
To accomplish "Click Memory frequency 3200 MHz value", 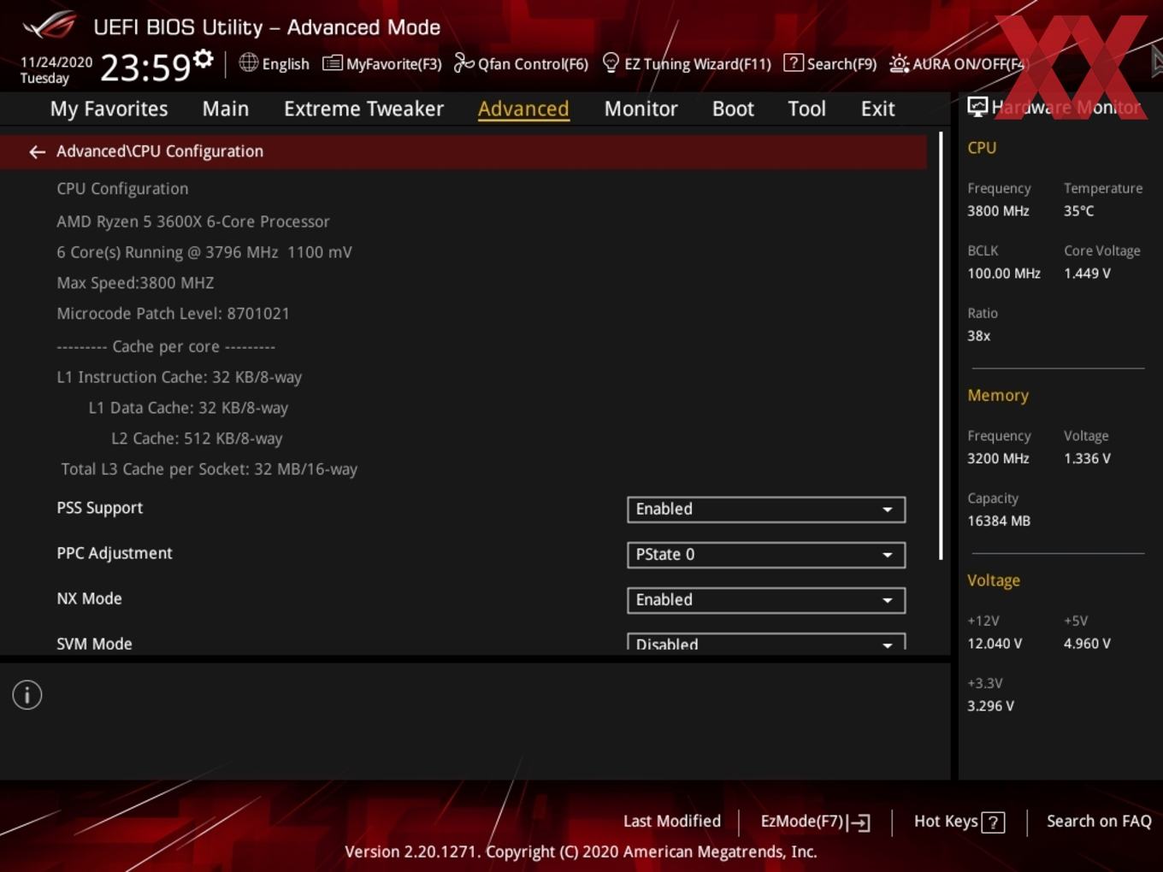I will pyautogui.click(x=998, y=458).
